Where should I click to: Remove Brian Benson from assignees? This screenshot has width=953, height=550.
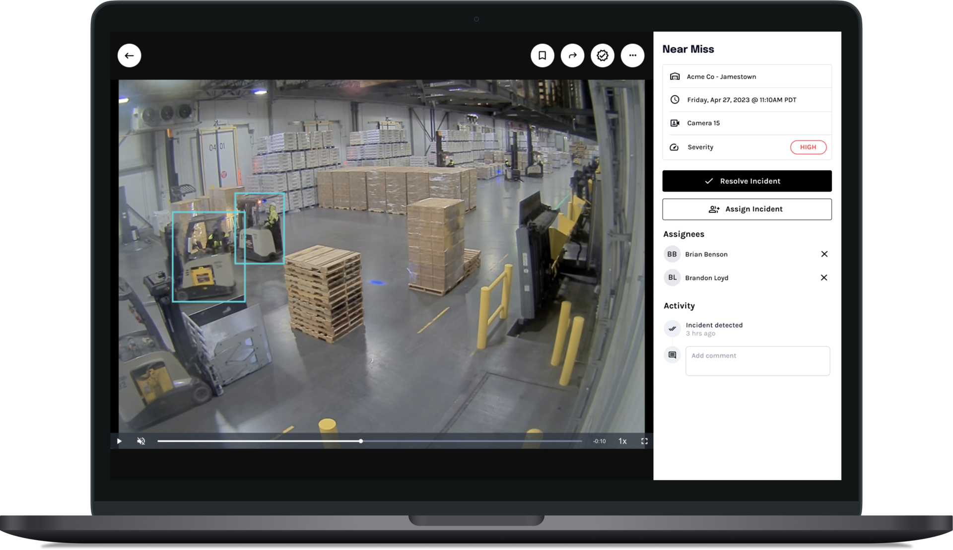824,254
